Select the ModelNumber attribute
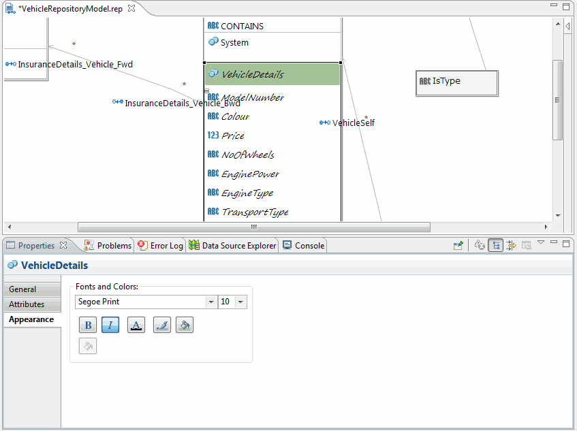The width and height of the screenshot is (577, 431). pos(253,97)
